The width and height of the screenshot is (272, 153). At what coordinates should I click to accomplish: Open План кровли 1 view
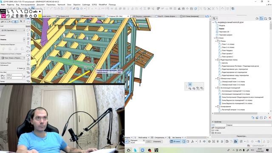[227, 54]
